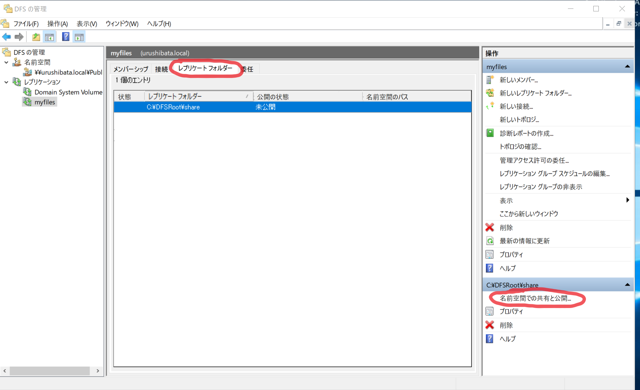Sort by the 状態 column header

point(129,97)
